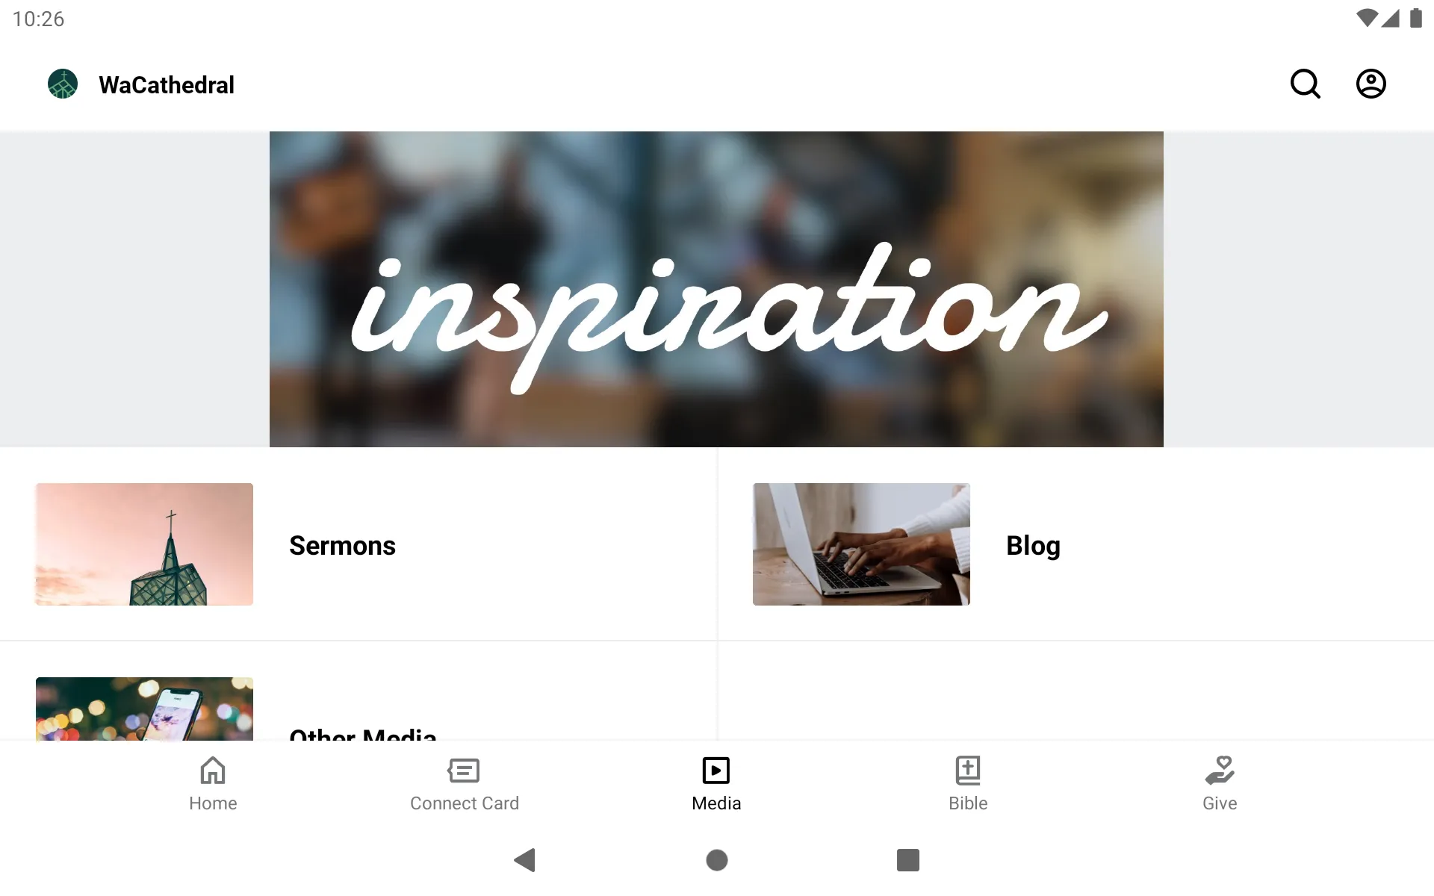The height and width of the screenshot is (896, 1434).
Task: Tap the Give icon
Action: point(1219,783)
